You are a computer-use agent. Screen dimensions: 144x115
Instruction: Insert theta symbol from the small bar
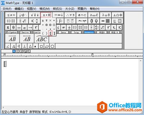click(x=14, y=28)
